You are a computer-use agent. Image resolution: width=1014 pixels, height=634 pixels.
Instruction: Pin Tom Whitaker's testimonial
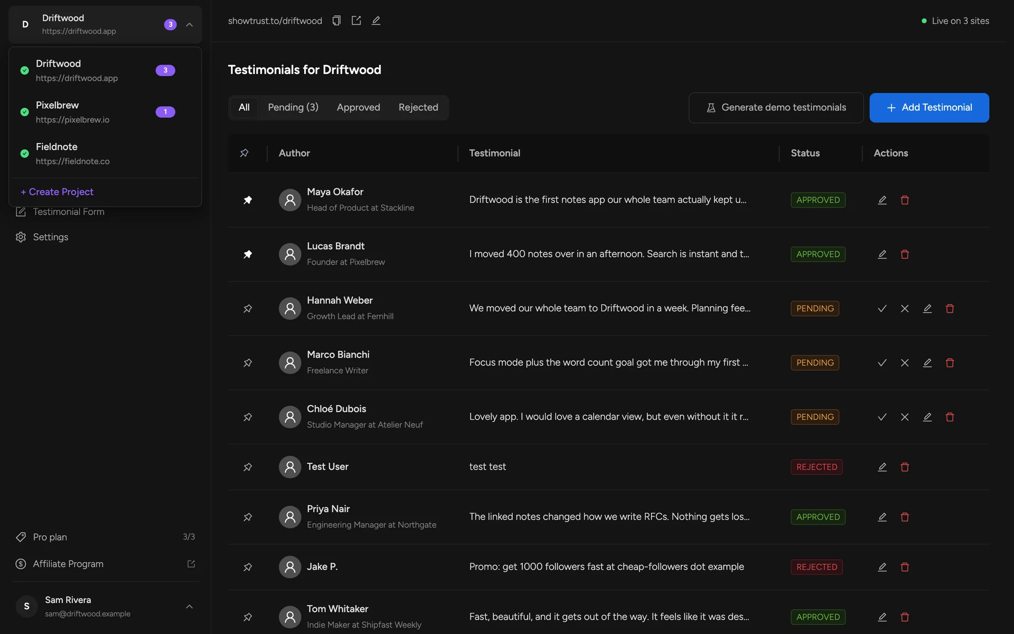click(x=248, y=617)
